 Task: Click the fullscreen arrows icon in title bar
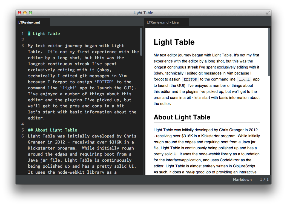coord(268,13)
